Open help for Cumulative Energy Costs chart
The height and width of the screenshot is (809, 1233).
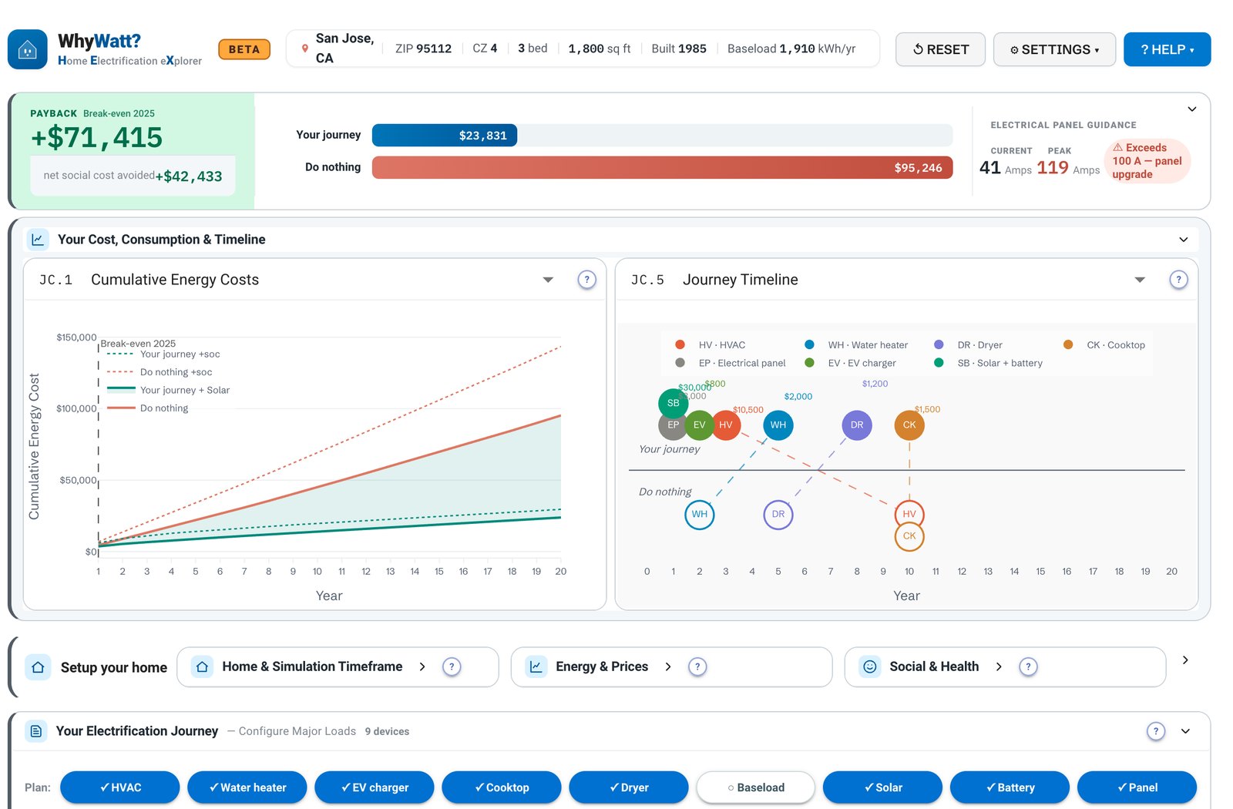[x=586, y=280]
